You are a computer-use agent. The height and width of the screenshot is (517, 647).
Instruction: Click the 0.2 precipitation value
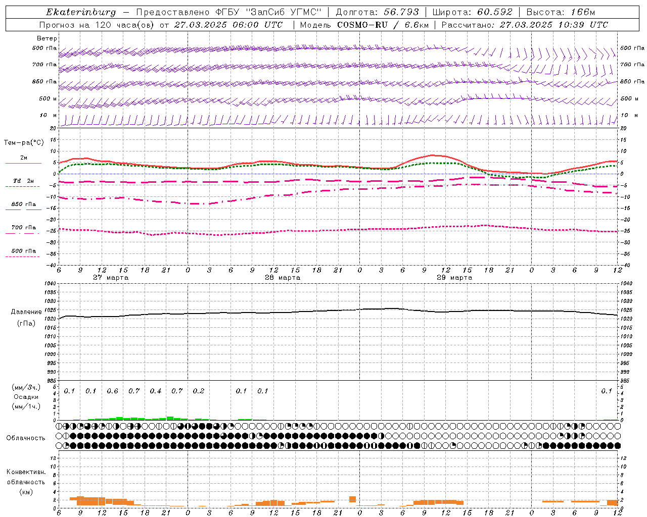[198, 391]
